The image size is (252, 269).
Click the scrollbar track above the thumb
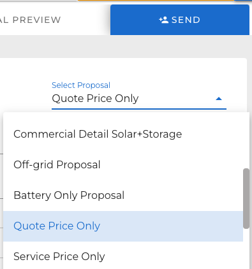(x=246, y=140)
